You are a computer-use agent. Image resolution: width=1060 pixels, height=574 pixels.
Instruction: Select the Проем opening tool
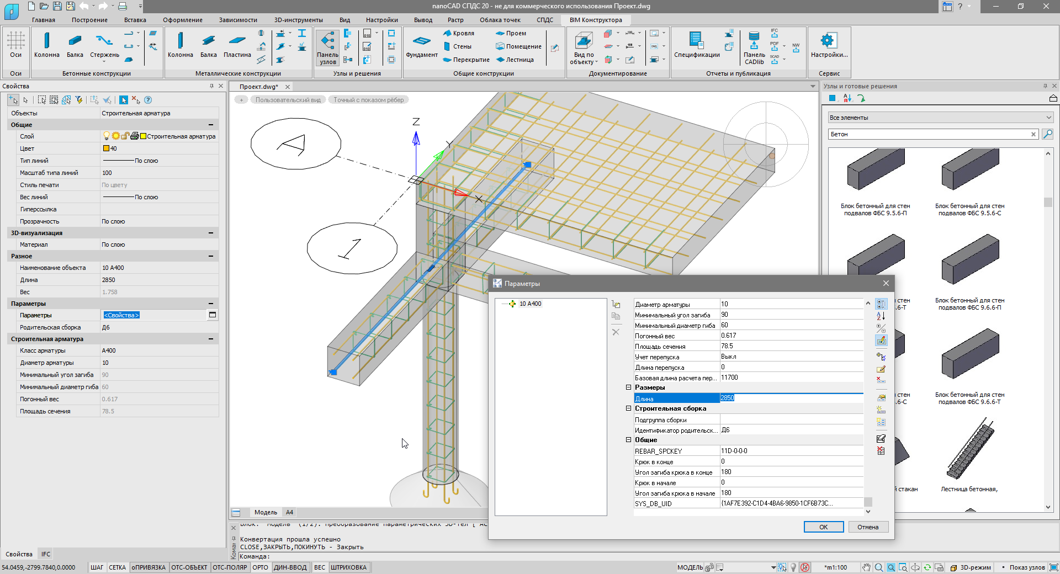click(x=511, y=33)
